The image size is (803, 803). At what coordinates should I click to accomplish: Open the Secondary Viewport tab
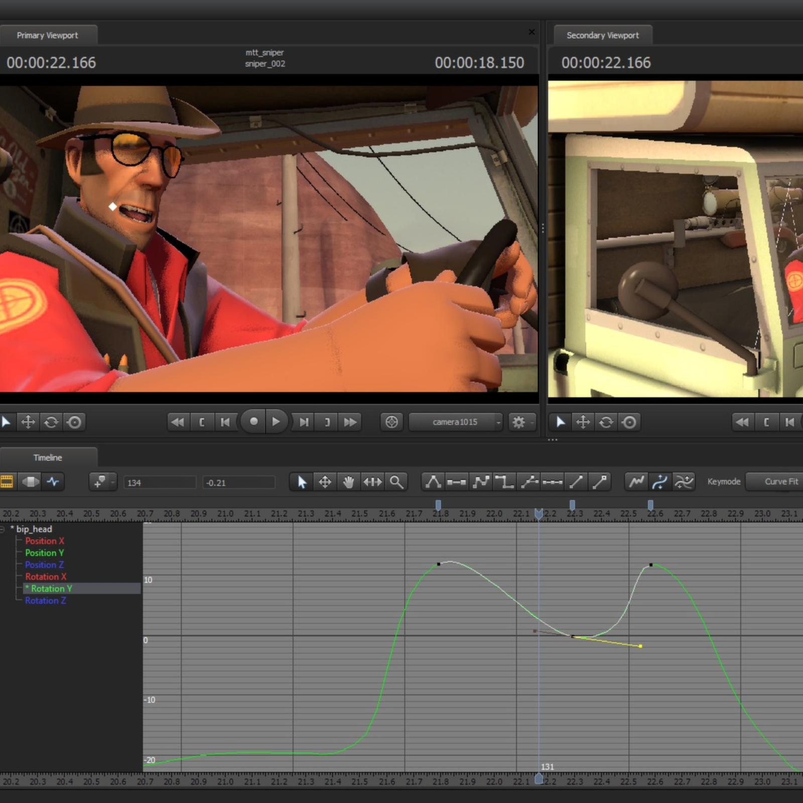coord(603,35)
